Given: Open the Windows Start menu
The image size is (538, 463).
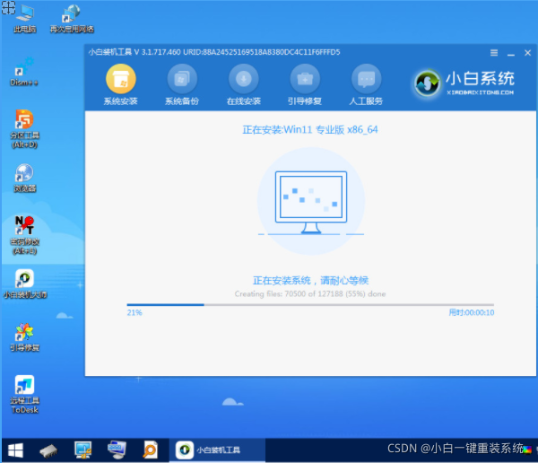Looking at the screenshot, I should pos(15,450).
